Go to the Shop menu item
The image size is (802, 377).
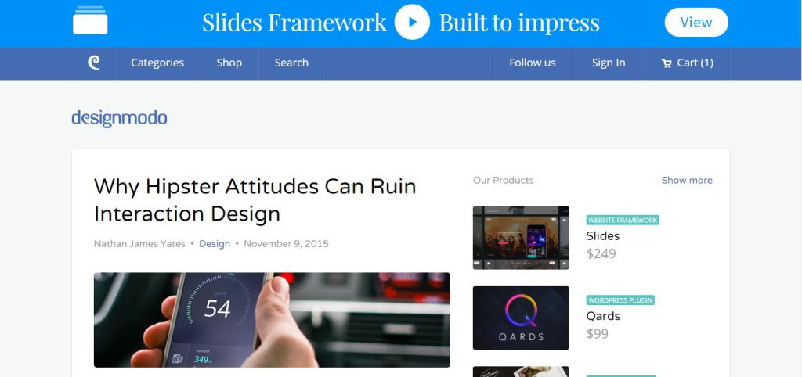229,63
